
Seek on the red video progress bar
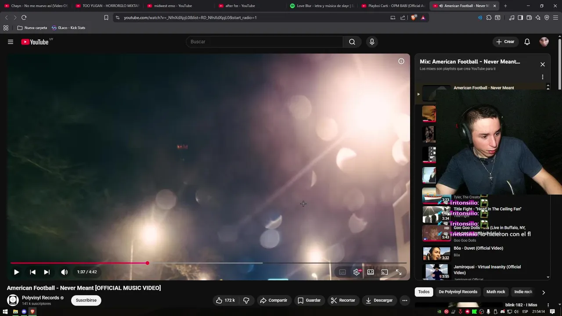click(x=209, y=263)
